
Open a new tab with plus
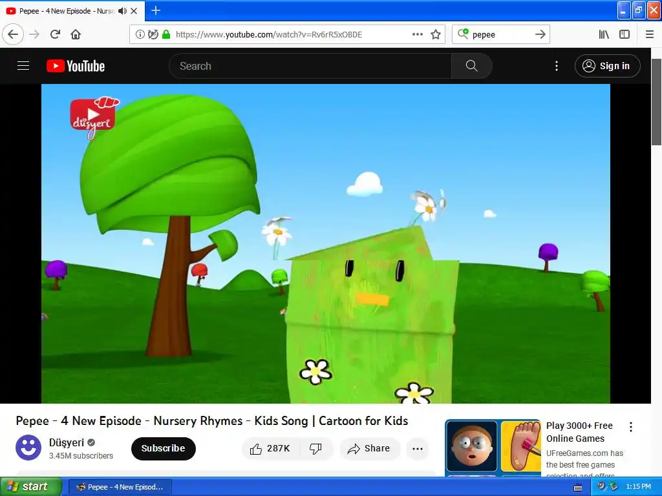(x=155, y=10)
